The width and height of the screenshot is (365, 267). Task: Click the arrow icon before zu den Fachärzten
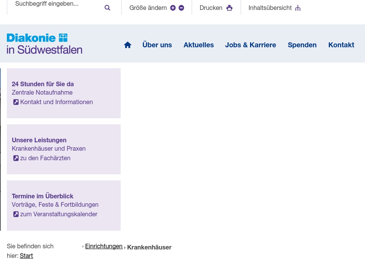point(16,158)
